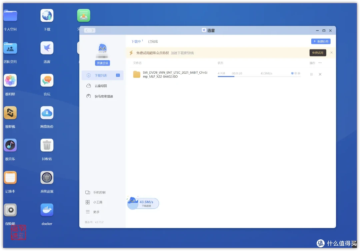Pause the SW_DVD9 ISO download
360x251 pixels.
click(x=312, y=74)
